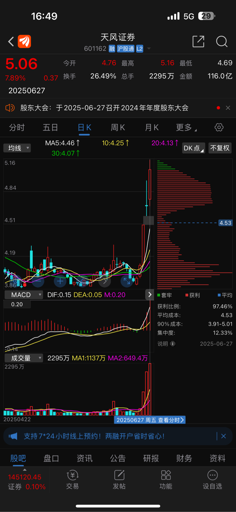236x512 pixels.
Task: Tap the battery status indicator
Action: 207,16
